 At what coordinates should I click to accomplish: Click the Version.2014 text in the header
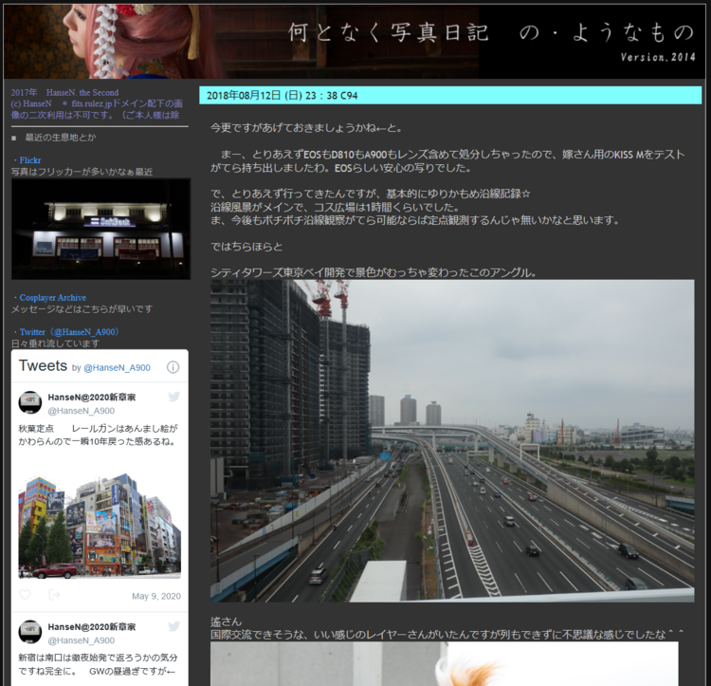point(658,57)
